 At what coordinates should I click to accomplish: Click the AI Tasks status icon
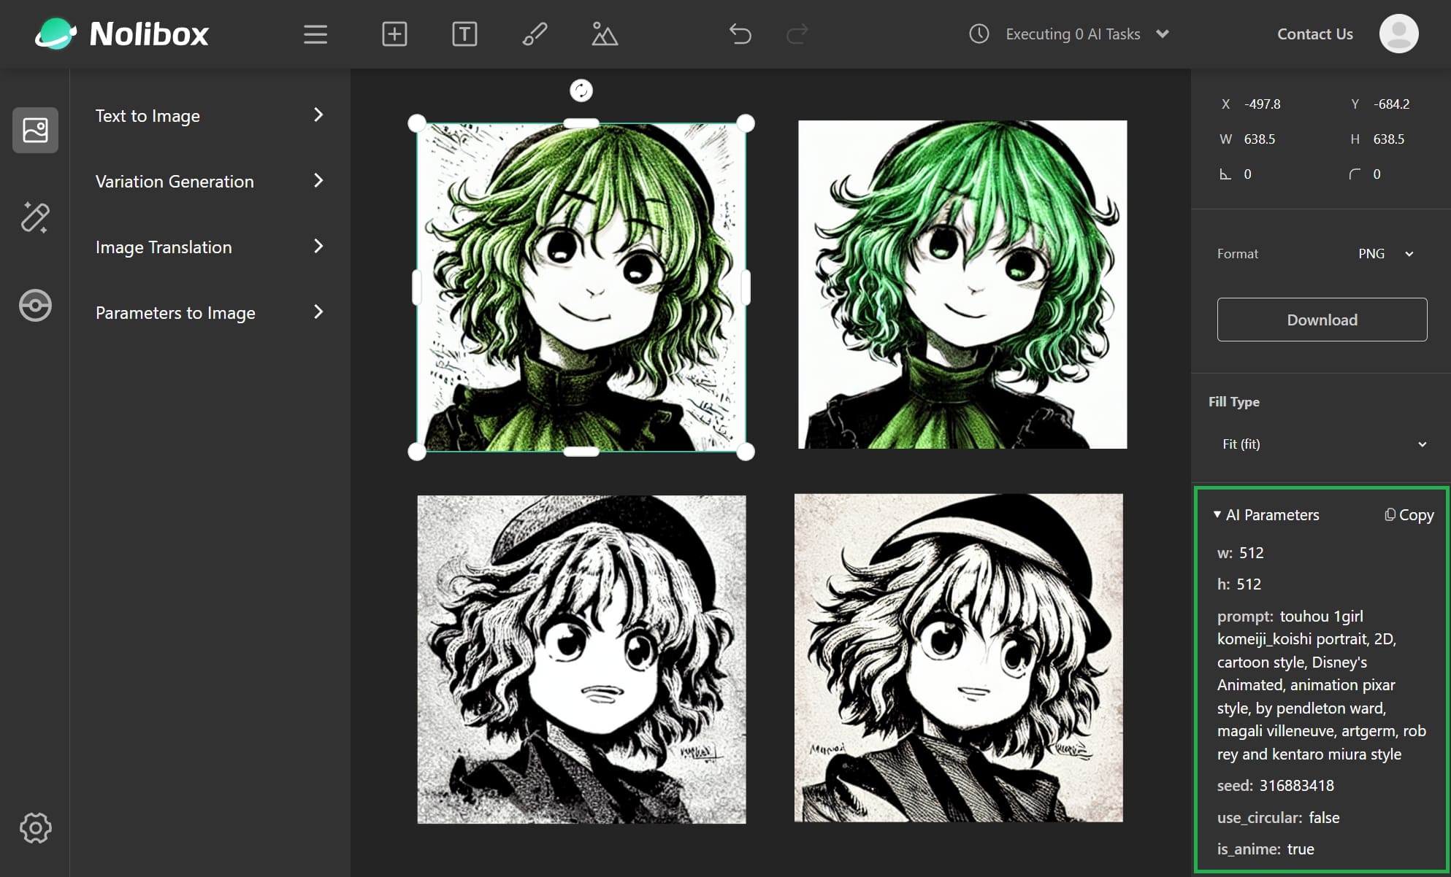tap(976, 33)
